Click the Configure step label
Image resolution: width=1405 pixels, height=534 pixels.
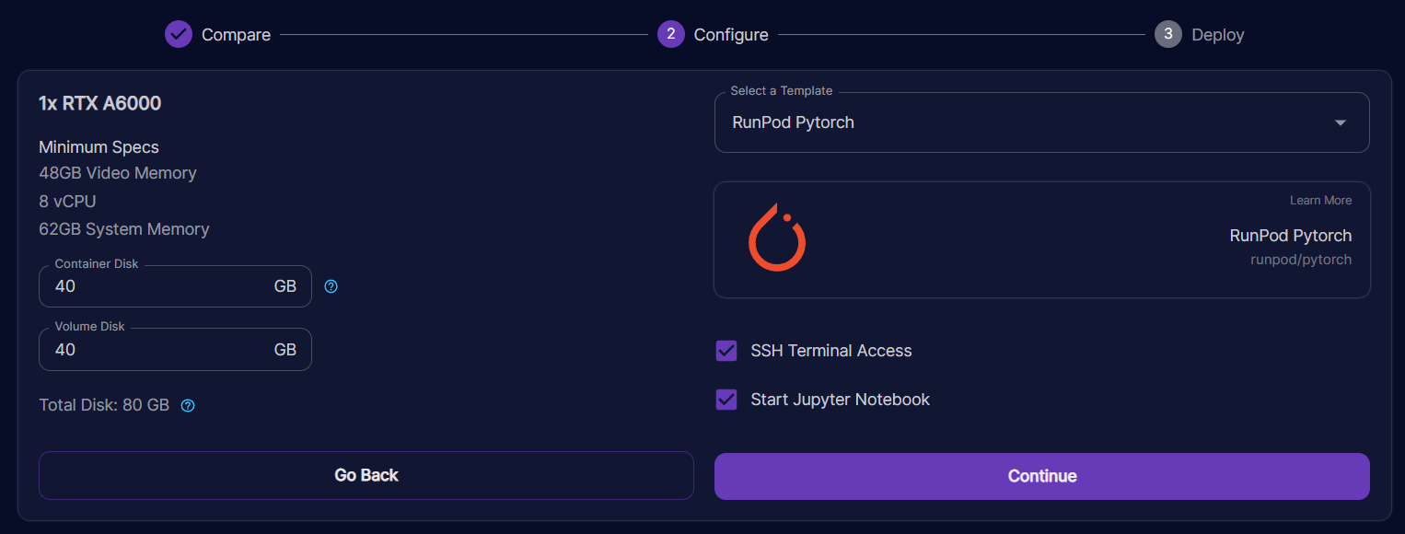pos(730,35)
